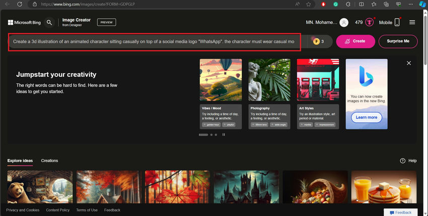Toggle split screen browser icon
The width and height of the screenshot is (428, 216).
point(362,4)
